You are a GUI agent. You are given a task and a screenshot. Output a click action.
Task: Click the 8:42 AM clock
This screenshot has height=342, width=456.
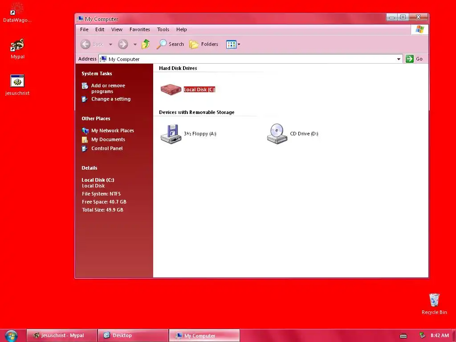440,335
